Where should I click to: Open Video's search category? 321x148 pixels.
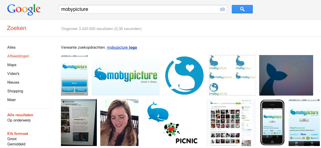13,74
